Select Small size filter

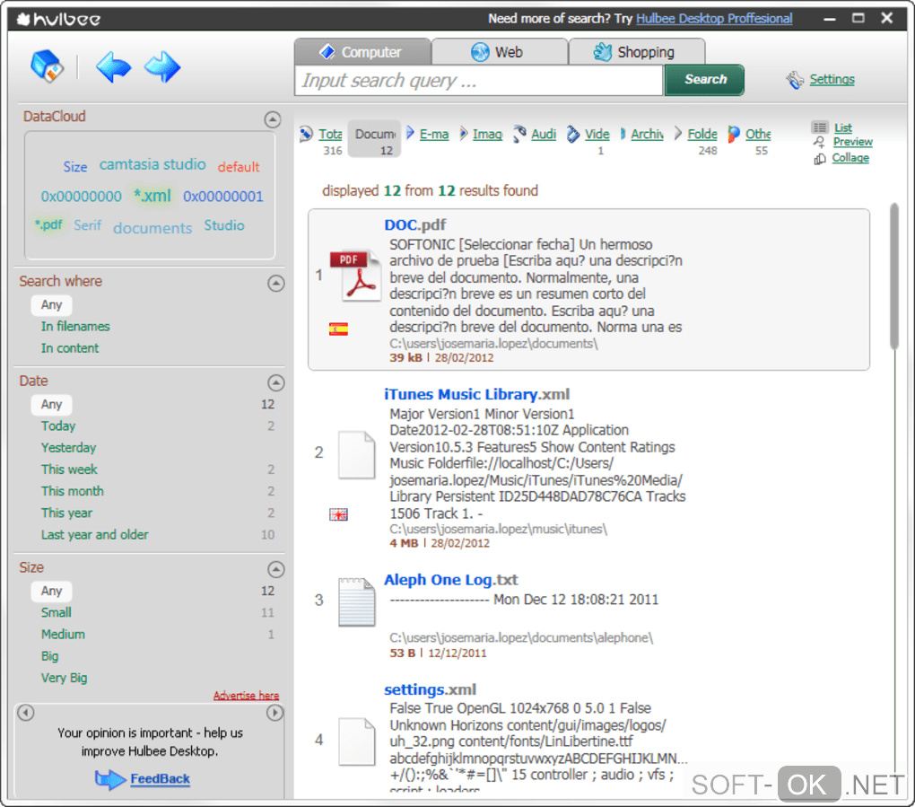pos(56,612)
